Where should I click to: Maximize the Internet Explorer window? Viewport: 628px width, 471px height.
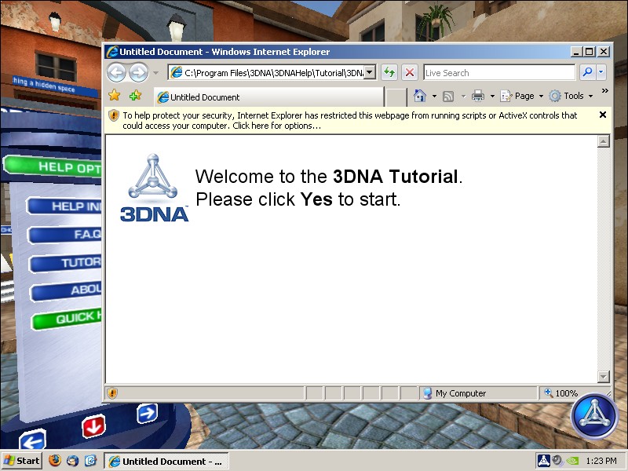(590, 52)
